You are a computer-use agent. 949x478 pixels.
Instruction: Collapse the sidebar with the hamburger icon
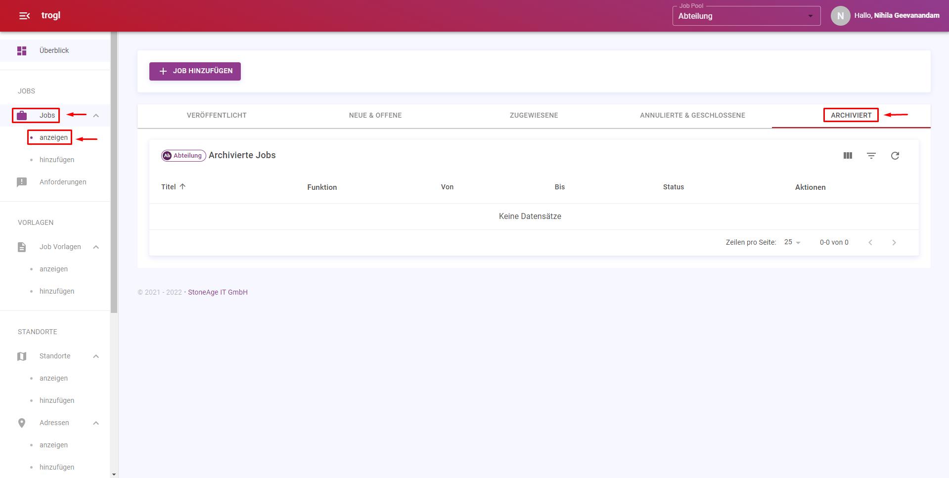coord(24,16)
